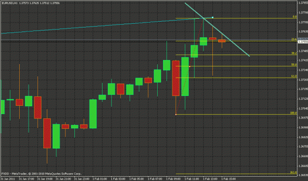Select the Fibonacci 23.6 level label
This screenshot has width=308, height=181.
[x=294, y=39]
